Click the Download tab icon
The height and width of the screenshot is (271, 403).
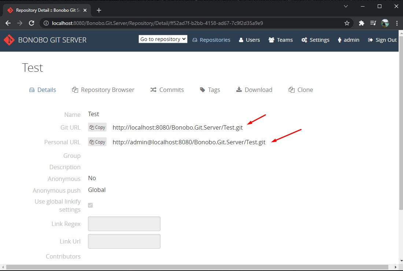(x=239, y=90)
